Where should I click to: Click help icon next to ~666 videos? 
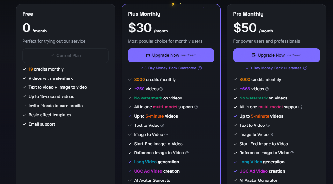pyautogui.click(x=267, y=89)
